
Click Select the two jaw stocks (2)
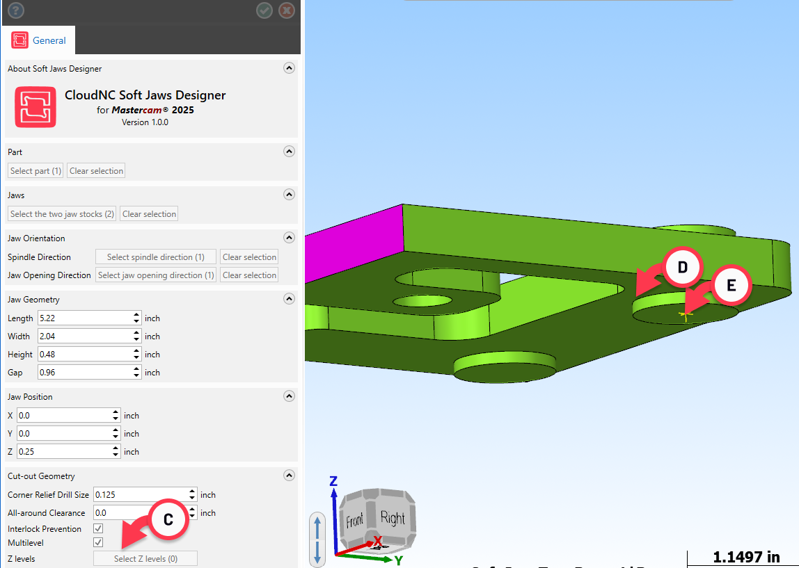[x=62, y=214]
